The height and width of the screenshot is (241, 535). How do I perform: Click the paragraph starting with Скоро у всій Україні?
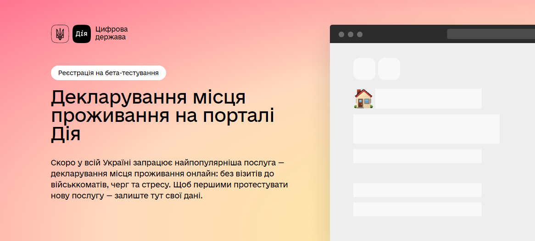[170, 179]
